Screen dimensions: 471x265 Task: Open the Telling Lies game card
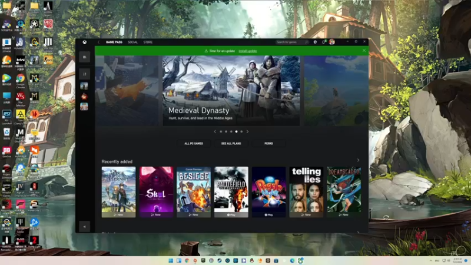pyautogui.click(x=306, y=192)
